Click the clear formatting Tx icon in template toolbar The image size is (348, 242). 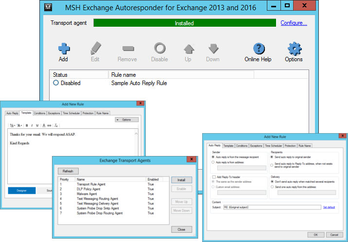pyautogui.click(x=56, y=125)
